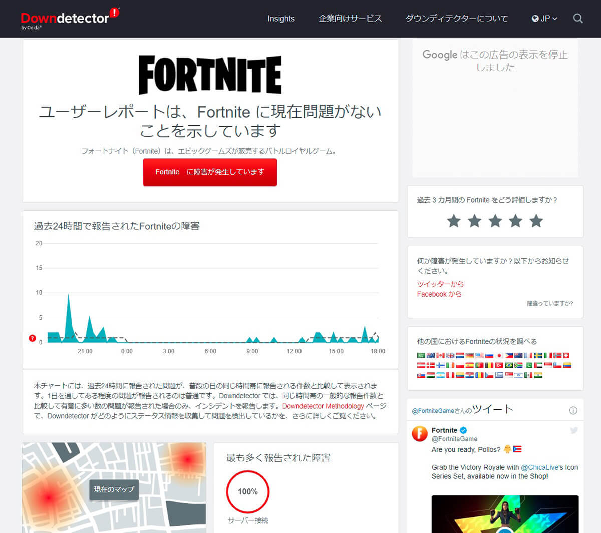Viewport: 601px width, 533px height.
Task: Click the Twitter widget info icon
Action: (x=573, y=410)
